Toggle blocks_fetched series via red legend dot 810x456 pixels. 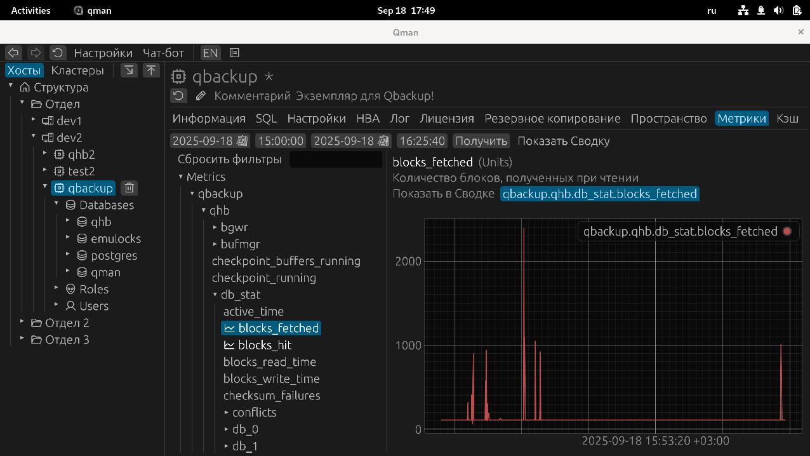[787, 232]
